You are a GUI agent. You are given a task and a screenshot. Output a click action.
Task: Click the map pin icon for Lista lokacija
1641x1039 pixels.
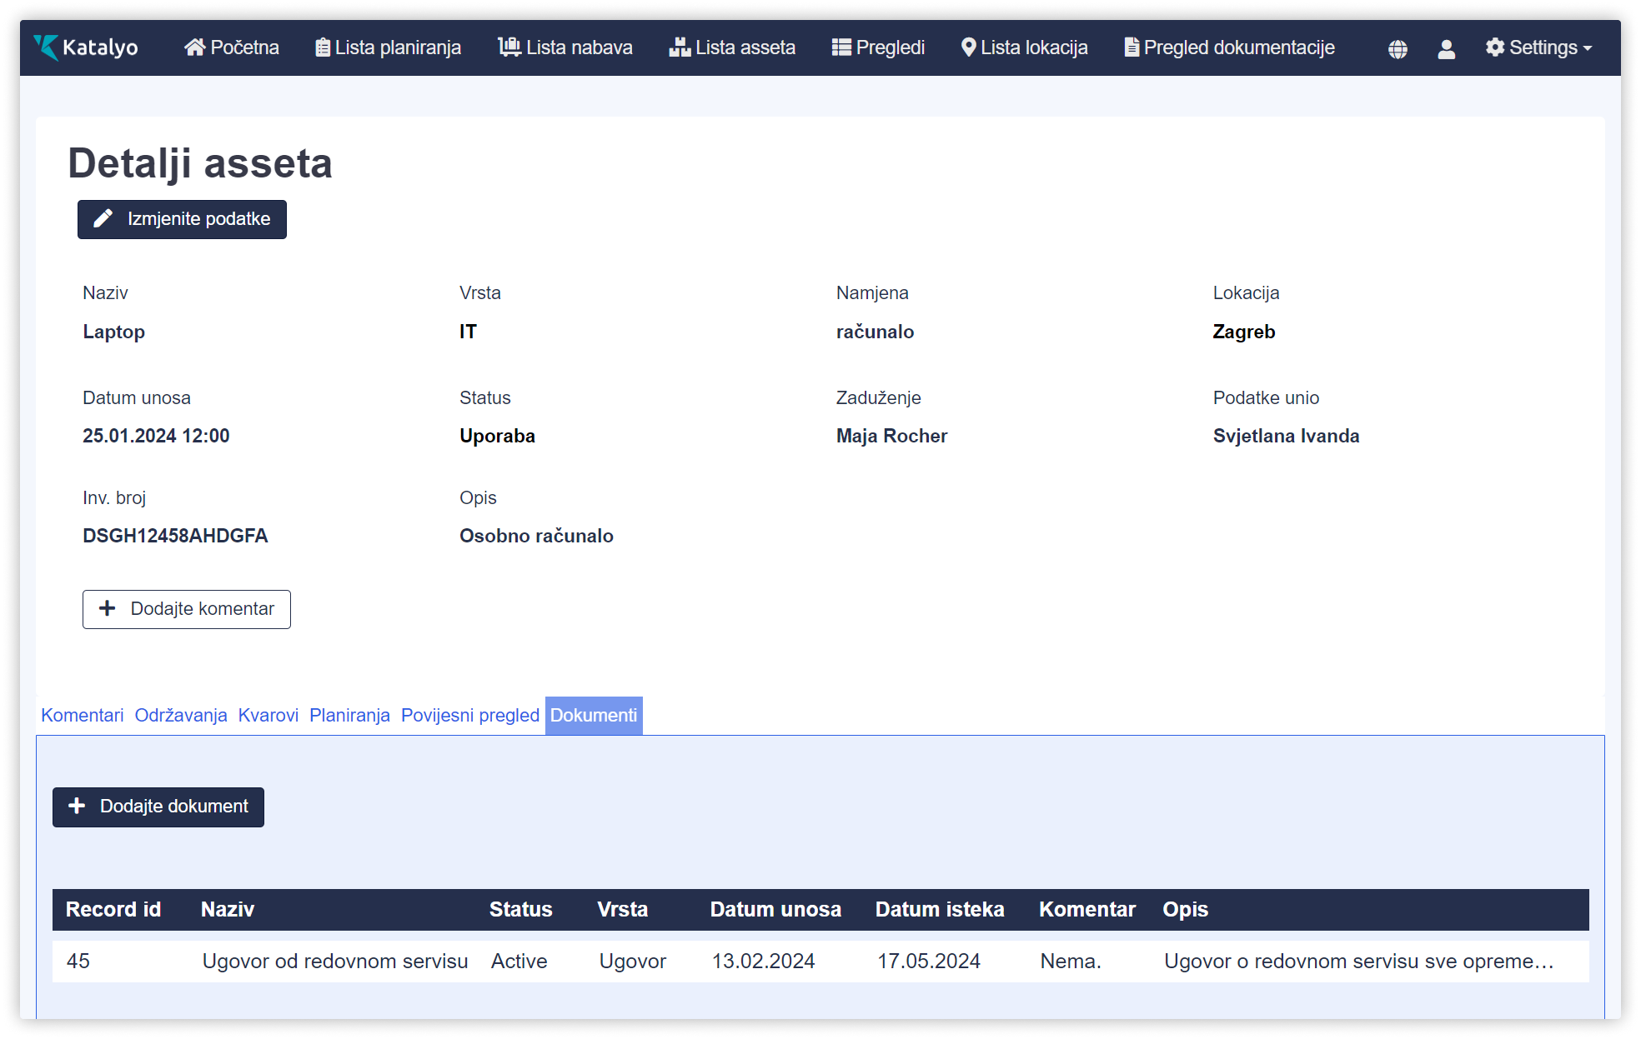968,47
